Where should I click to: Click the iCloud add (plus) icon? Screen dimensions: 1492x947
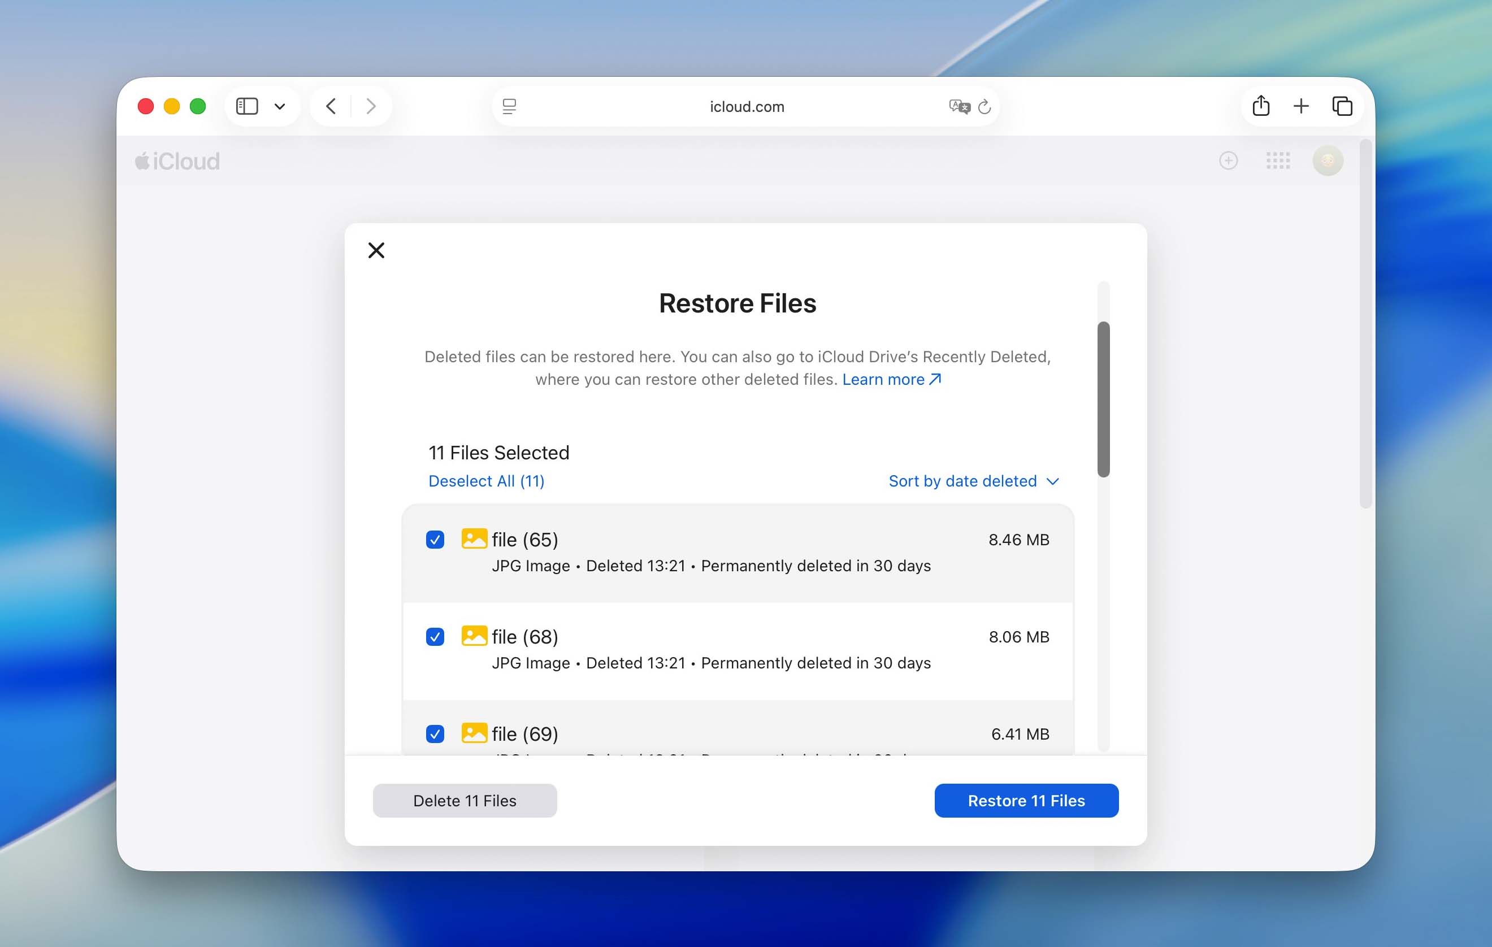tap(1228, 161)
